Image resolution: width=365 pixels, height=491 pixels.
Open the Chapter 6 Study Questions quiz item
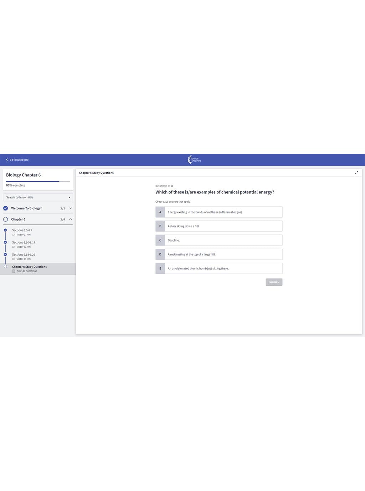(x=29, y=267)
